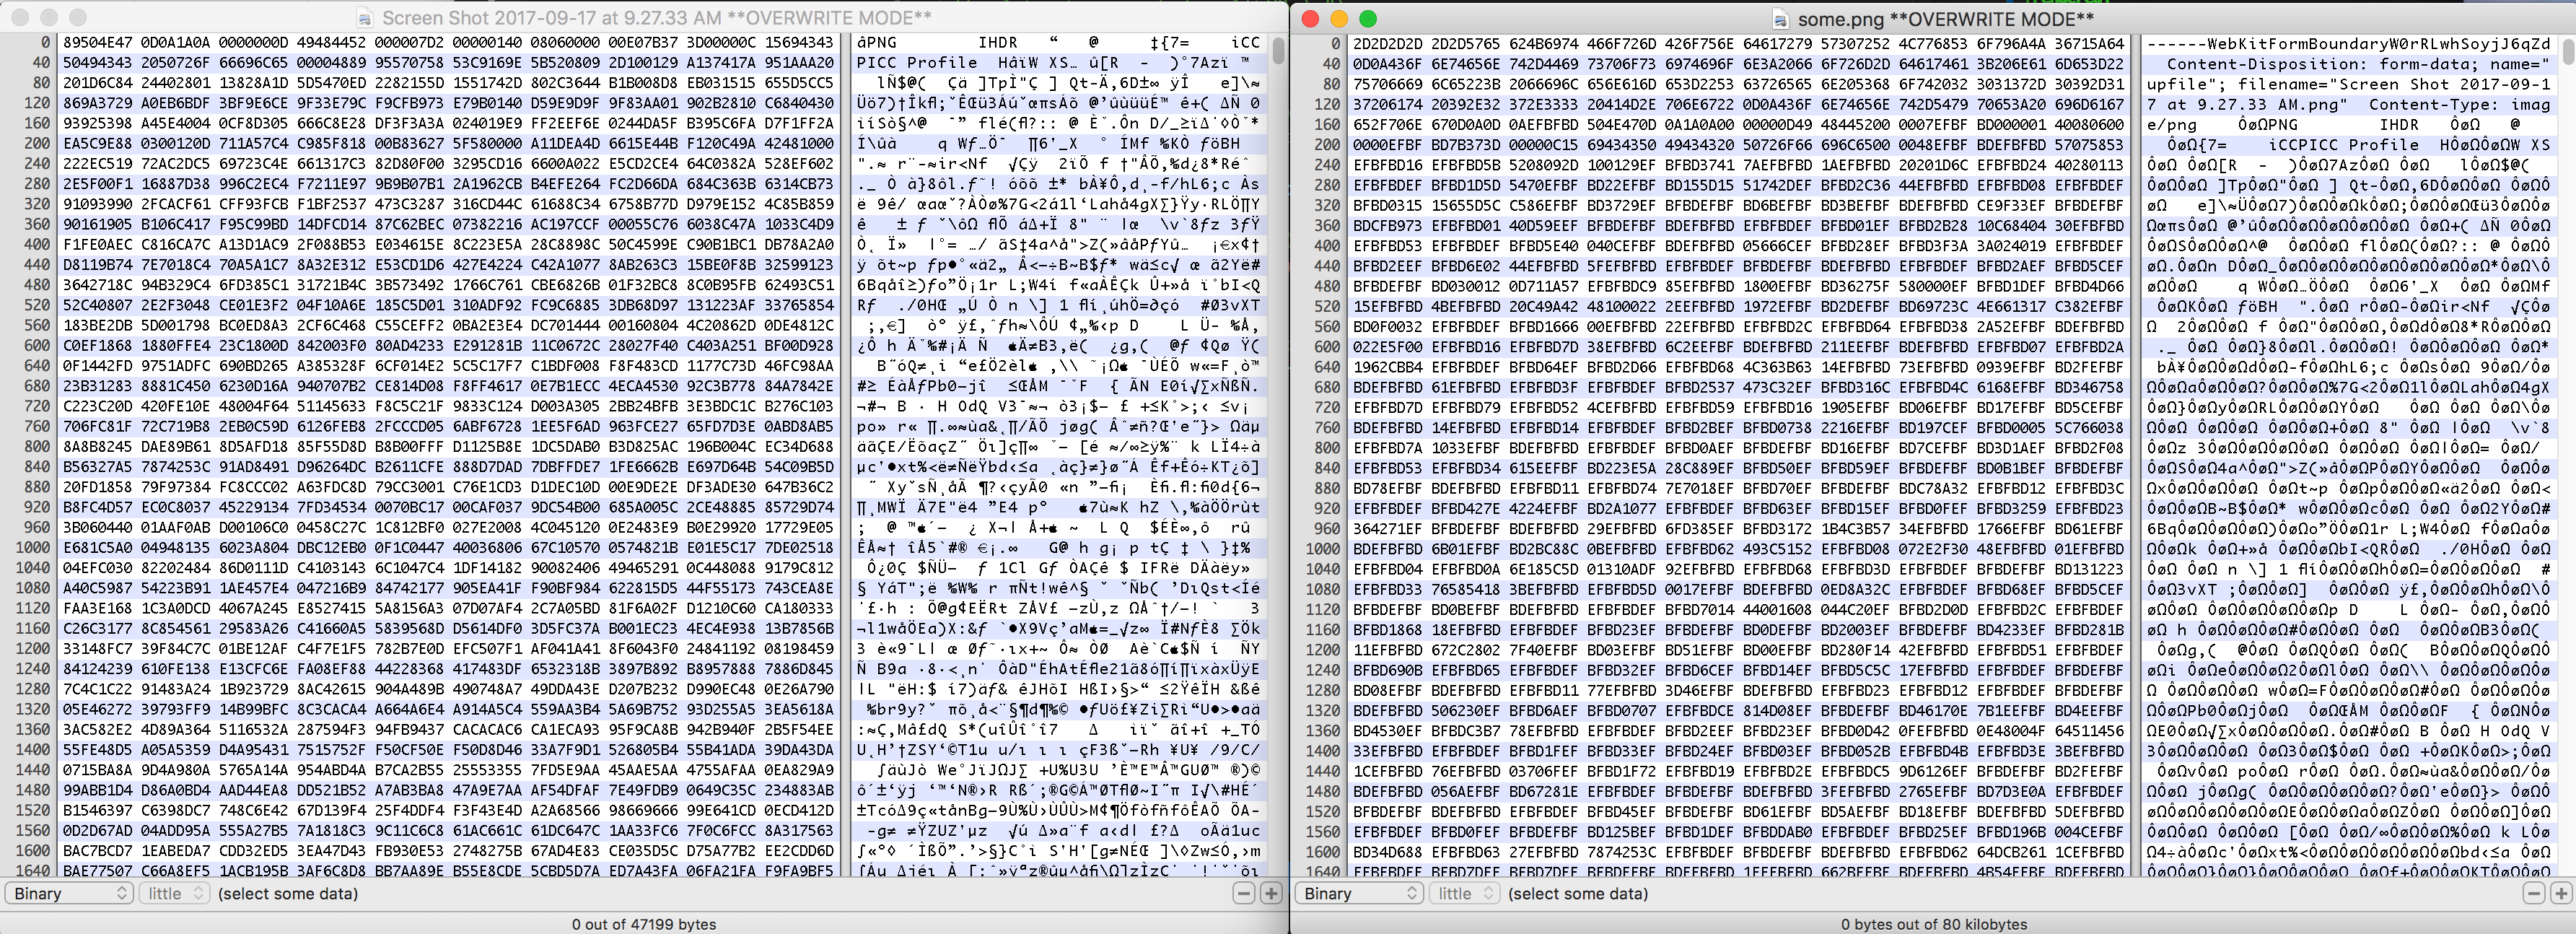Expand the Binary dropdown in the some.png window
The height and width of the screenshot is (934, 2576).
click(1360, 893)
